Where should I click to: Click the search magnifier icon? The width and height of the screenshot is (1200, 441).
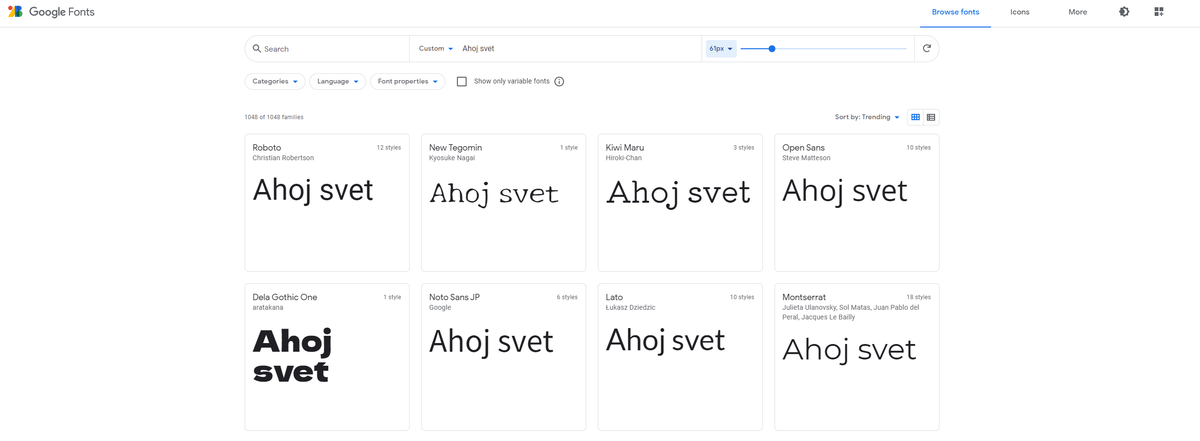(257, 48)
